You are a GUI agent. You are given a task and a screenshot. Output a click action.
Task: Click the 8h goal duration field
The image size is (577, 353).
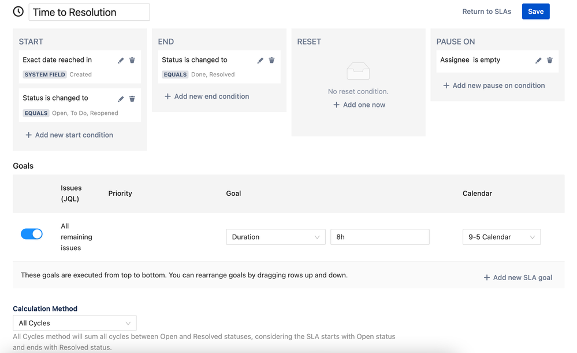pyautogui.click(x=379, y=237)
